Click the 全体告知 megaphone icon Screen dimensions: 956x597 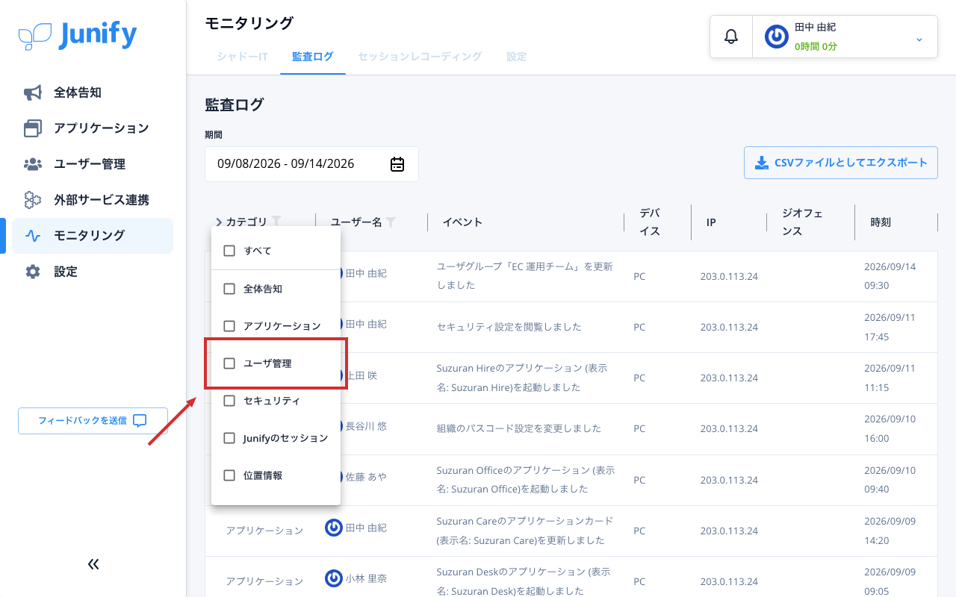coord(33,93)
